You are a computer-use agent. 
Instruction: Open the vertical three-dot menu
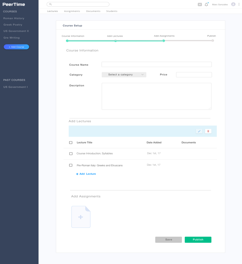[x=239, y=4]
